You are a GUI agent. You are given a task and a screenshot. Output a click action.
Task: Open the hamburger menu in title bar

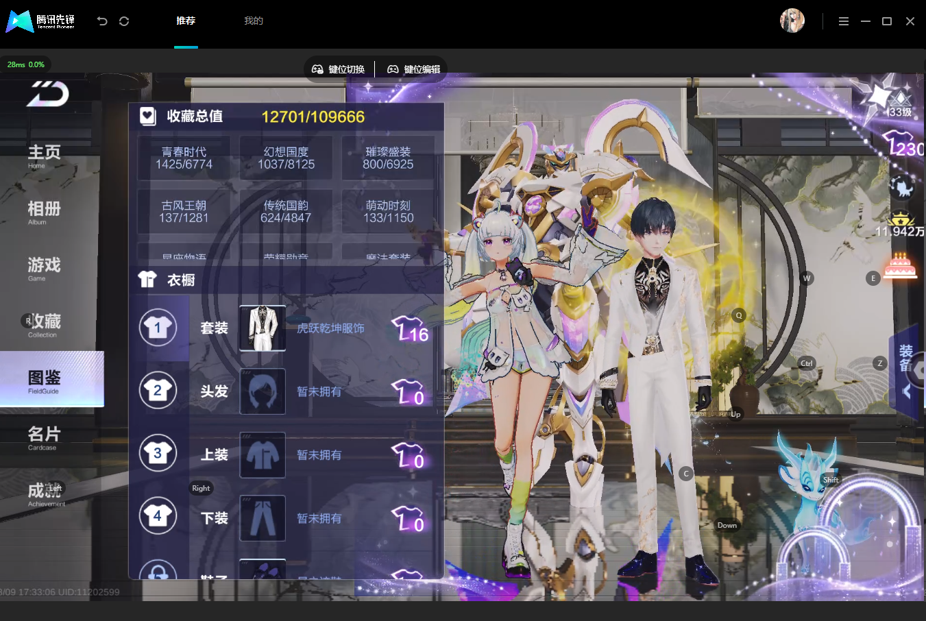point(844,21)
